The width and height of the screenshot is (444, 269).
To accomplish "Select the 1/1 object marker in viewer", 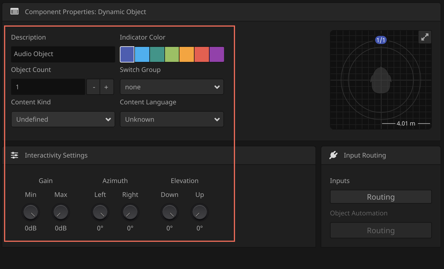I will (381, 40).
